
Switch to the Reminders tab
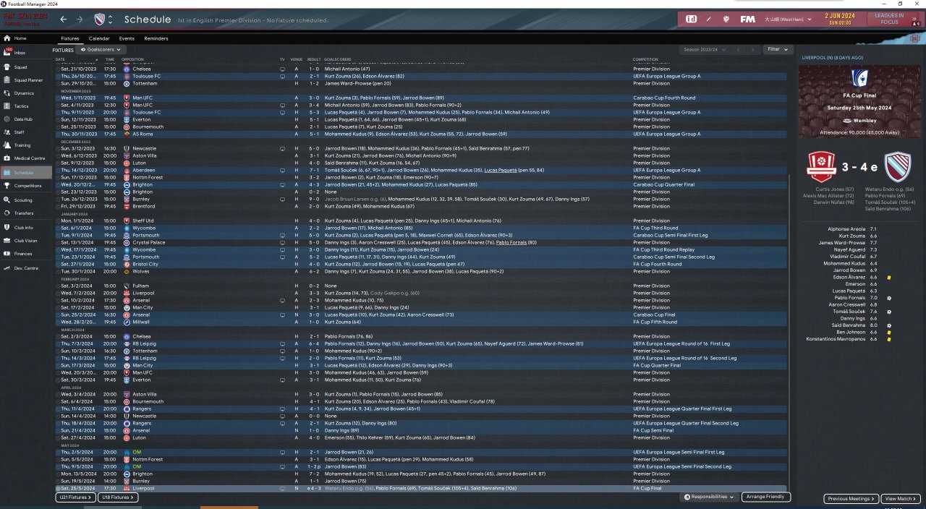[156, 38]
